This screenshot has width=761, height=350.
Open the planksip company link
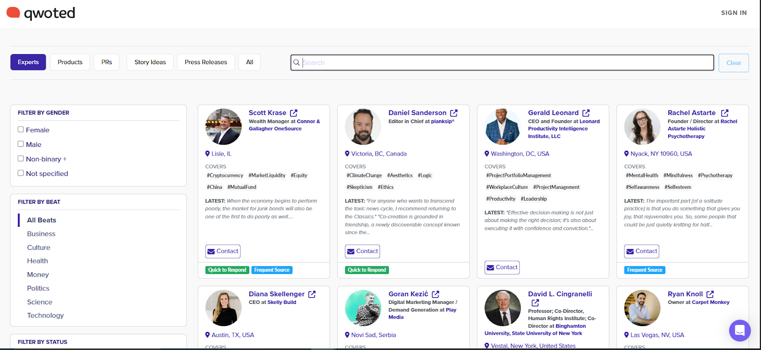[443, 121]
